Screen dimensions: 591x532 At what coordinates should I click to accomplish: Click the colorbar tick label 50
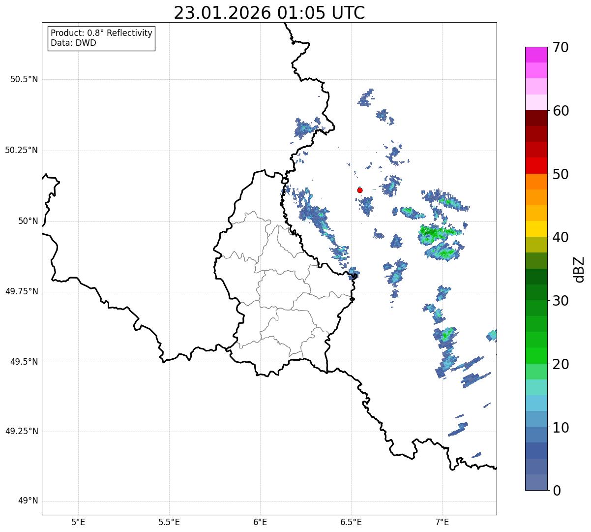[561, 174]
